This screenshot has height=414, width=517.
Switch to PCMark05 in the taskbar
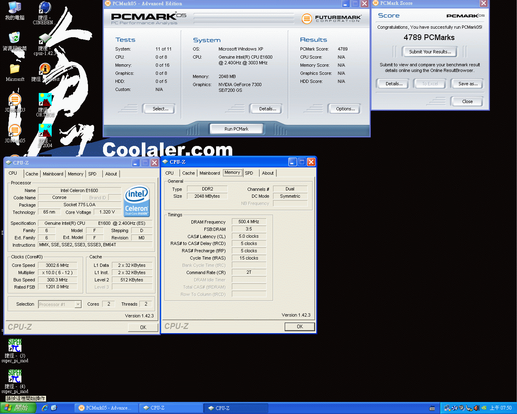point(106,408)
